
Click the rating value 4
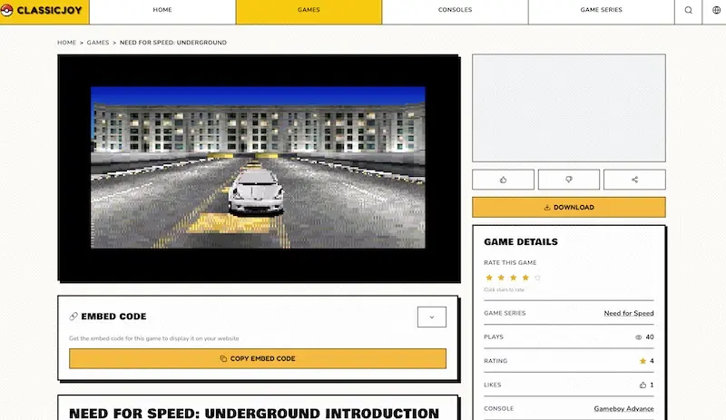652,361
